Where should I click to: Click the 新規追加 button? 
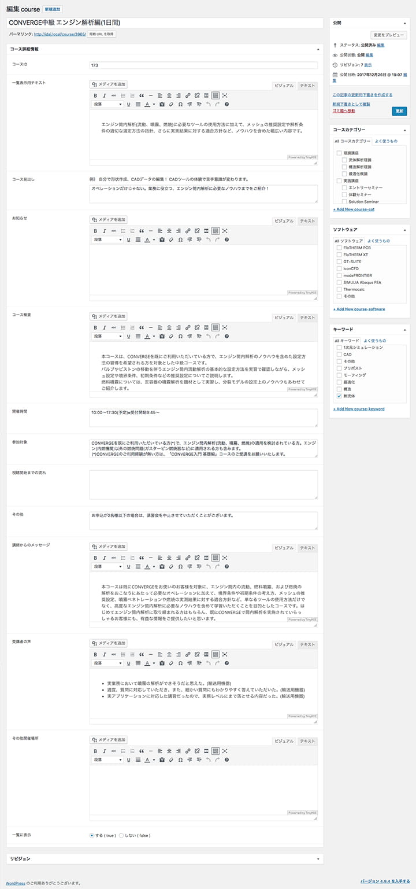pyautogui.click(x=53, y=10)
